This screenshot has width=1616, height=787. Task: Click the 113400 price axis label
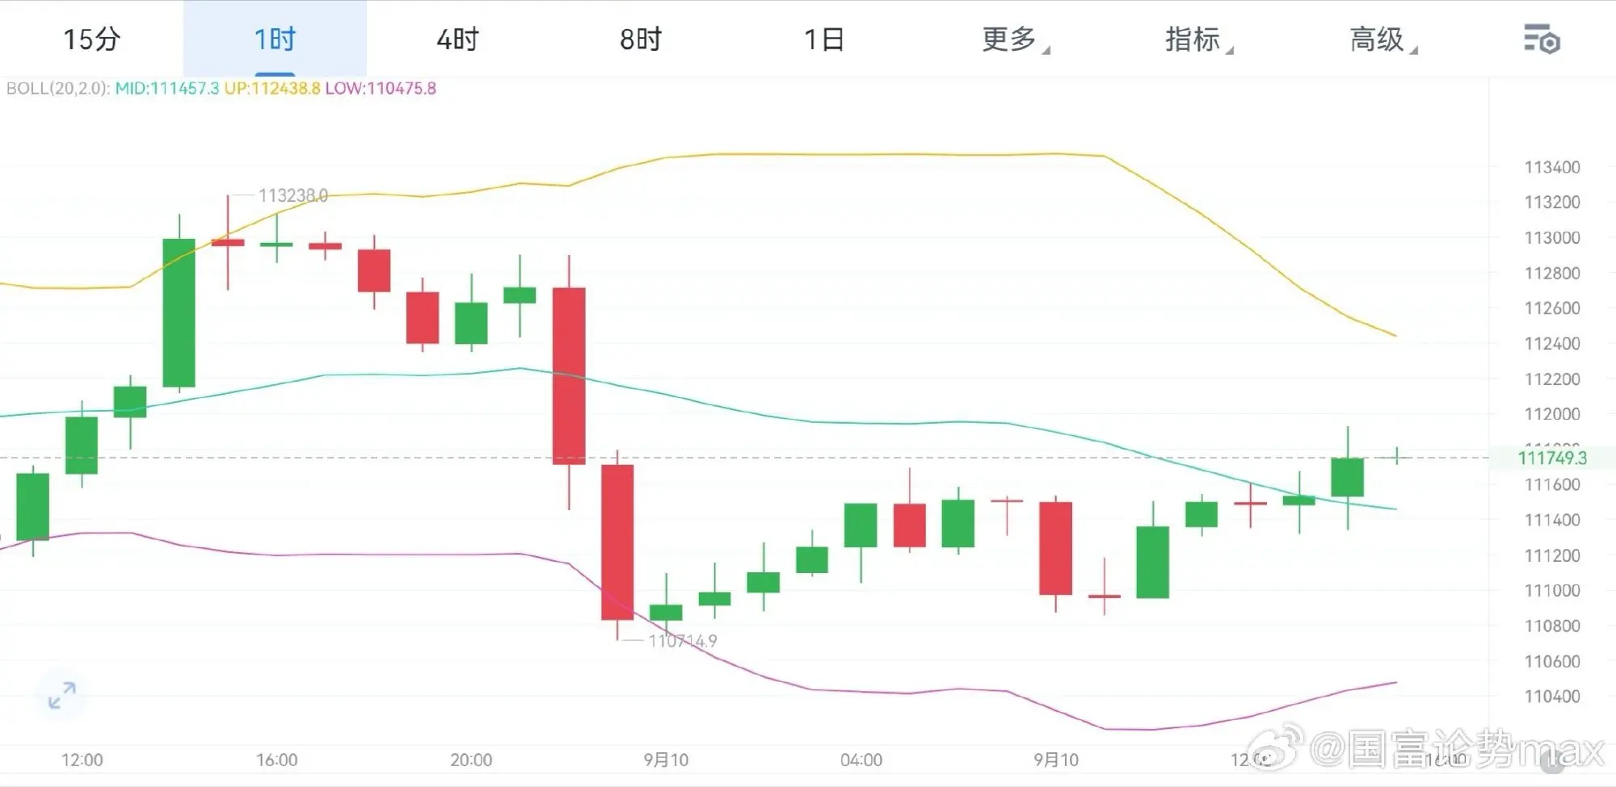tap(1552, 167)
